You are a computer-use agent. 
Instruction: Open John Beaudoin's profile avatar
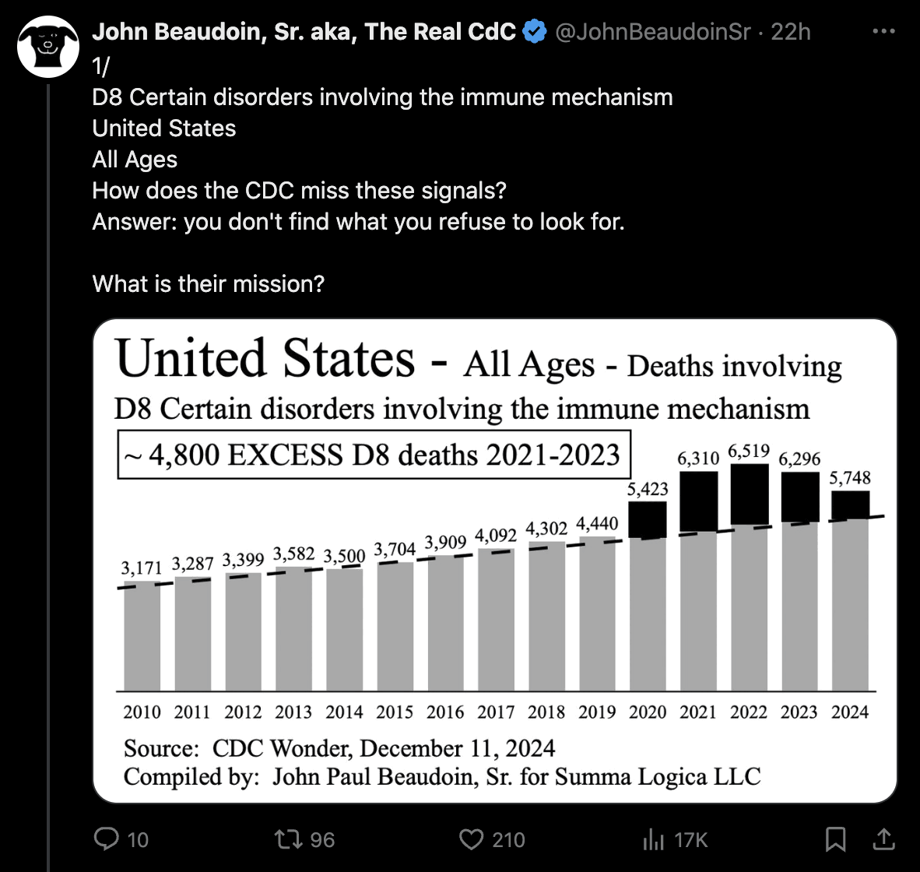coord(48,44)
